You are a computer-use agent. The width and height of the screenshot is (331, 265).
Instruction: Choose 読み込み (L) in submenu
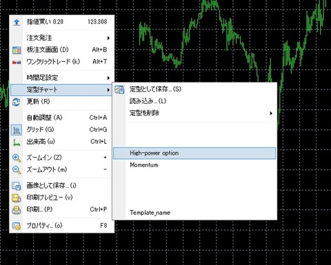(194, 101)
